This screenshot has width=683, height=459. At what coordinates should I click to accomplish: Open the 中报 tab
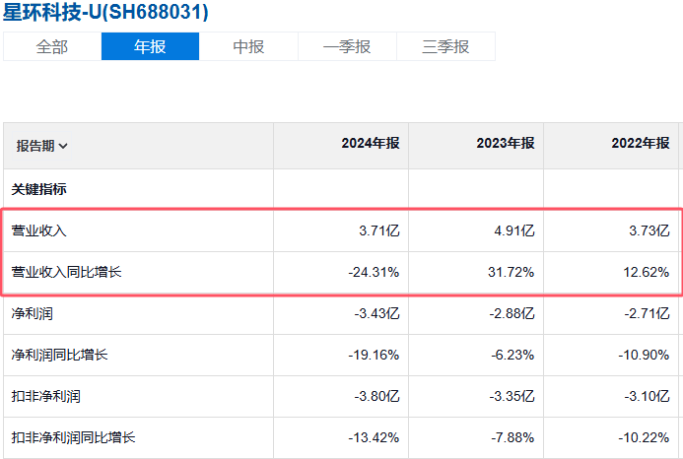248,46
